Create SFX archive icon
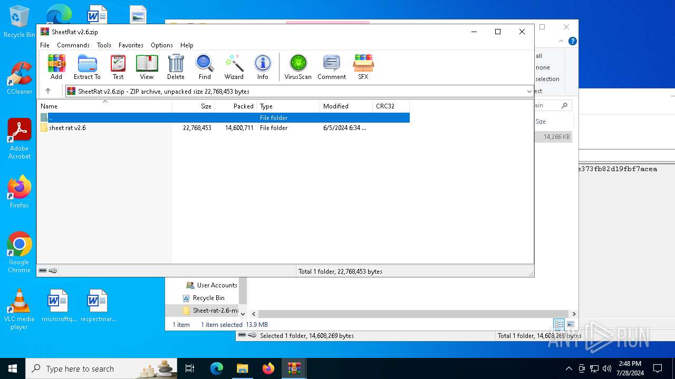 click(363, 67)
